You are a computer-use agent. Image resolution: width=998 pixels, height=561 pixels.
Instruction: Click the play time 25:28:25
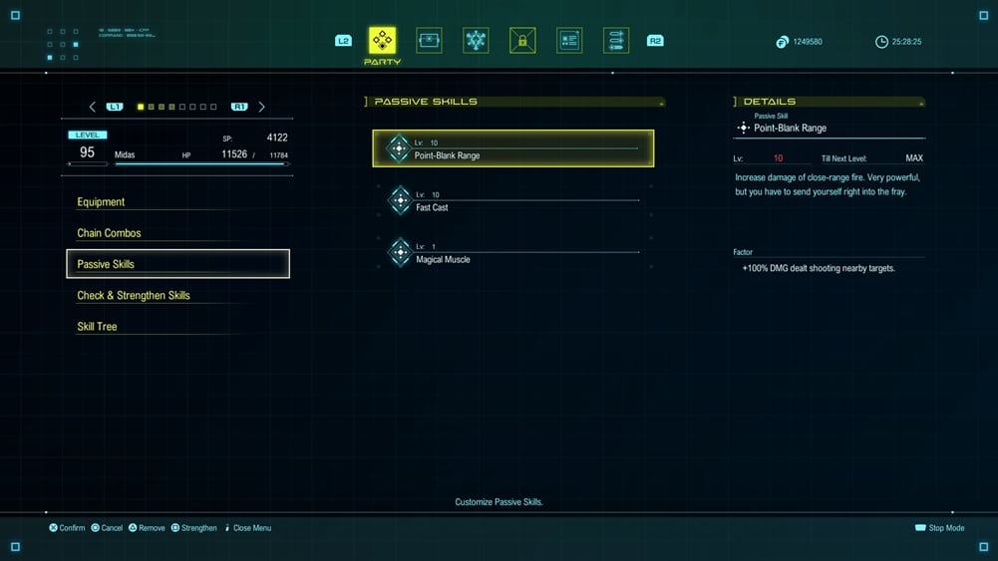coord(906,42)
